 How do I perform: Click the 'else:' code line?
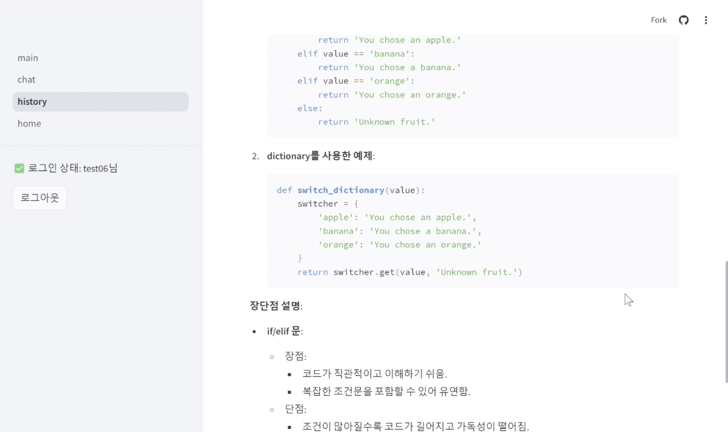tap(310, 108)
